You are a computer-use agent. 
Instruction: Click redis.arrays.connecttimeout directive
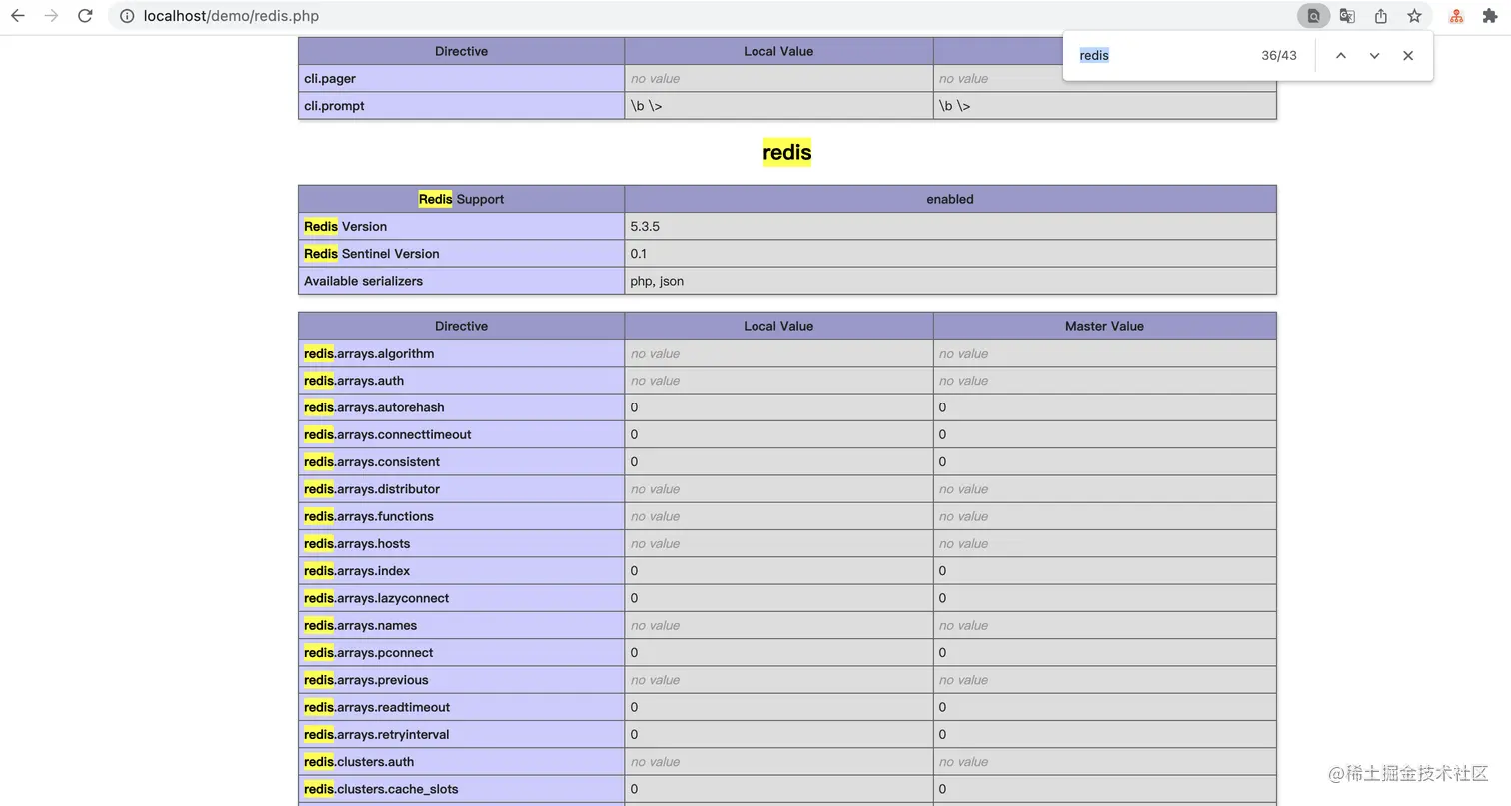(388, 434)
